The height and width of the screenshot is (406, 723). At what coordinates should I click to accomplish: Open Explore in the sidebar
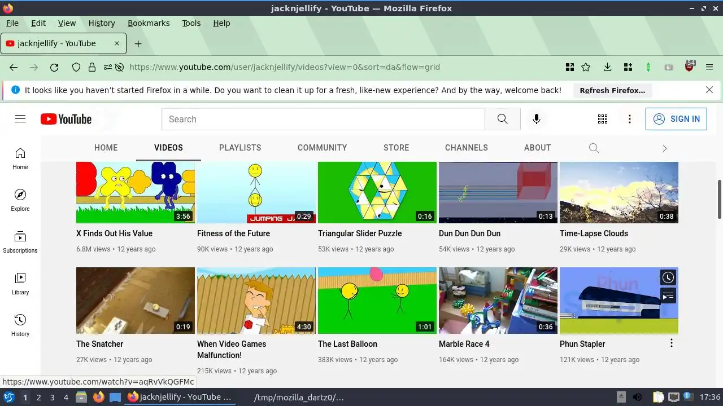pyautogui.click(x=20, y=200)
